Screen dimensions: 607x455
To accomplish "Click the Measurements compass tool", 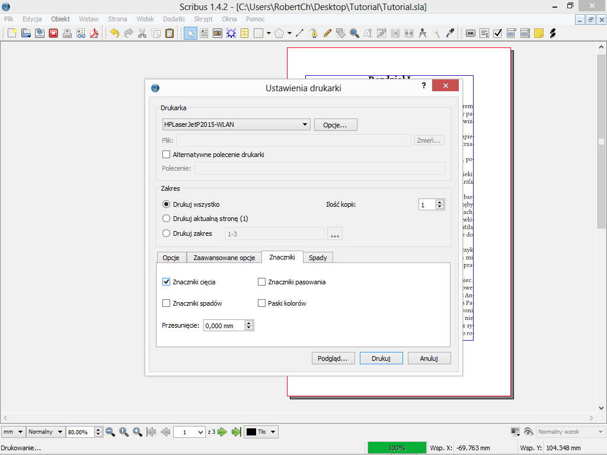I will pyautogui.click(x=423, y=33).
